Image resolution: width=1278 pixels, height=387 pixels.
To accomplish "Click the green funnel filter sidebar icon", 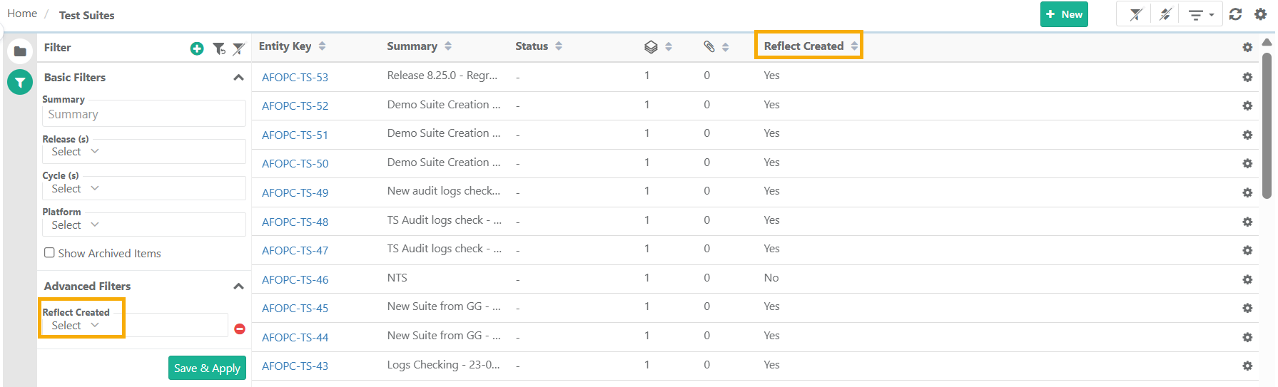I will coord(20,82).
